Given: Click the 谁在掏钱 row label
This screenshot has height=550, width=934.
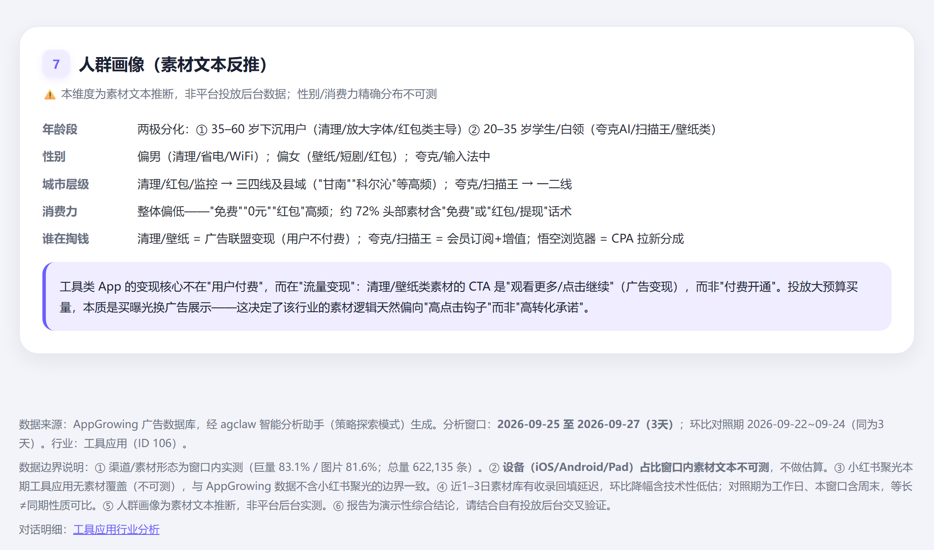Looking at the screenshot, I should [x=66, y=239].
